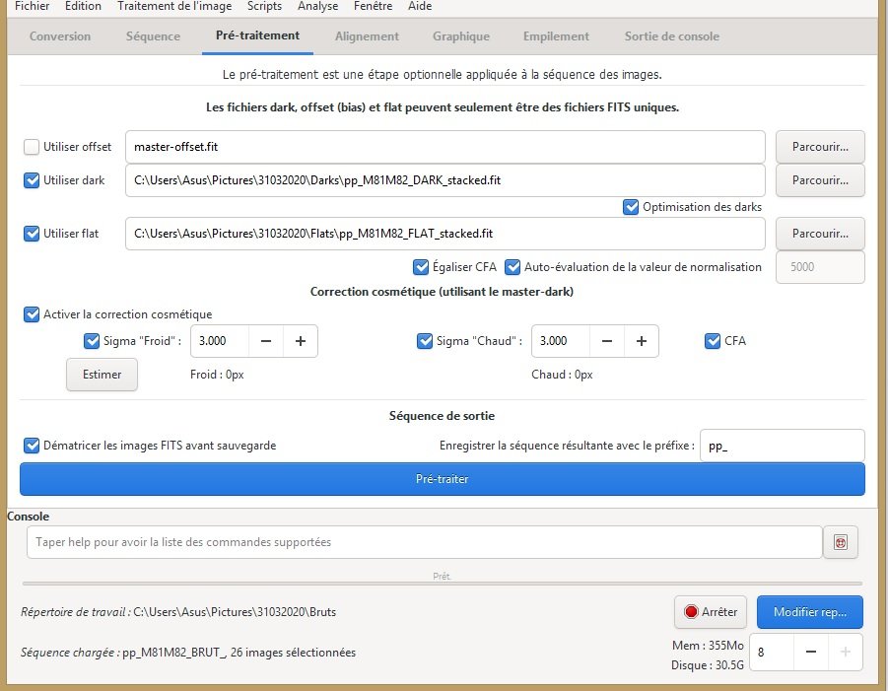The width and height of the screenshot is (888, 691).
Task: Switch to the Alignement tab
Action: pyautogui.click(x=367, y=36)
